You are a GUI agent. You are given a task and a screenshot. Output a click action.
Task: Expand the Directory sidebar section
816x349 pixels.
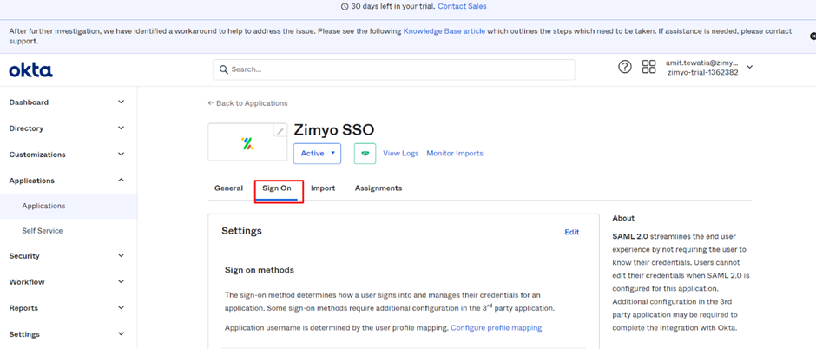pos(69,128)
